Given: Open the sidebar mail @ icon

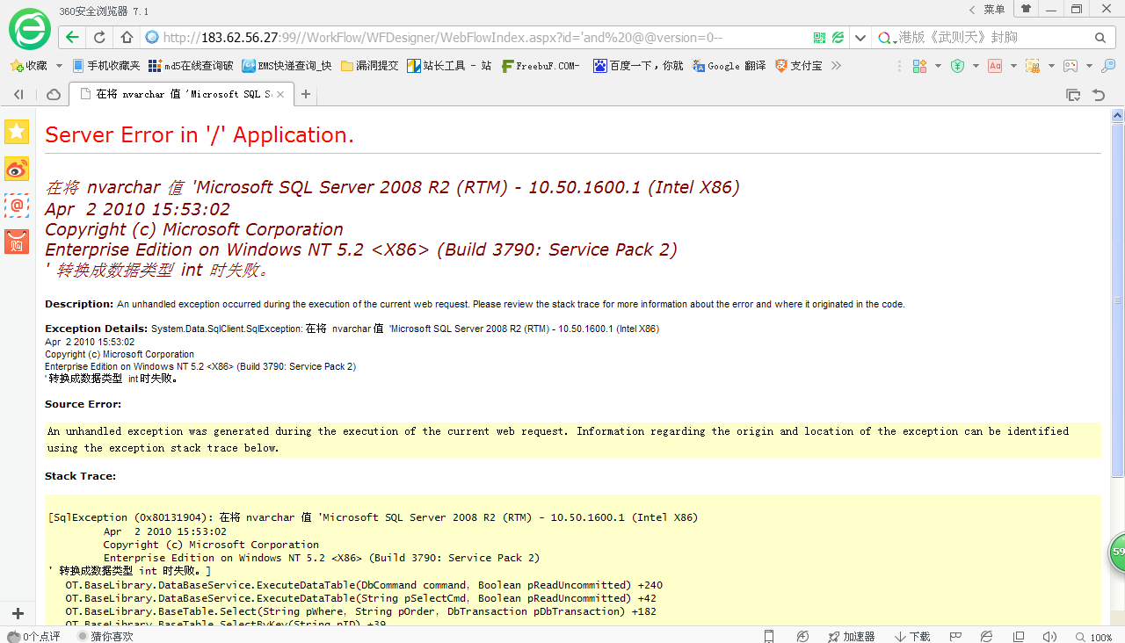Looking at the screenshot, I should coord(17,206).
